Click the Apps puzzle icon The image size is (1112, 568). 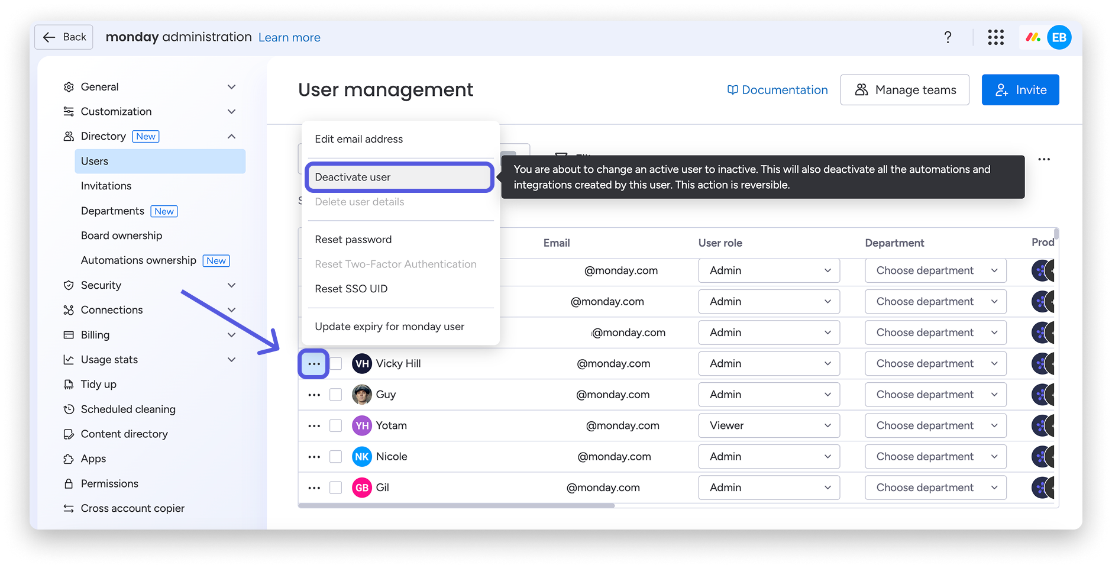tap(69, 459)
